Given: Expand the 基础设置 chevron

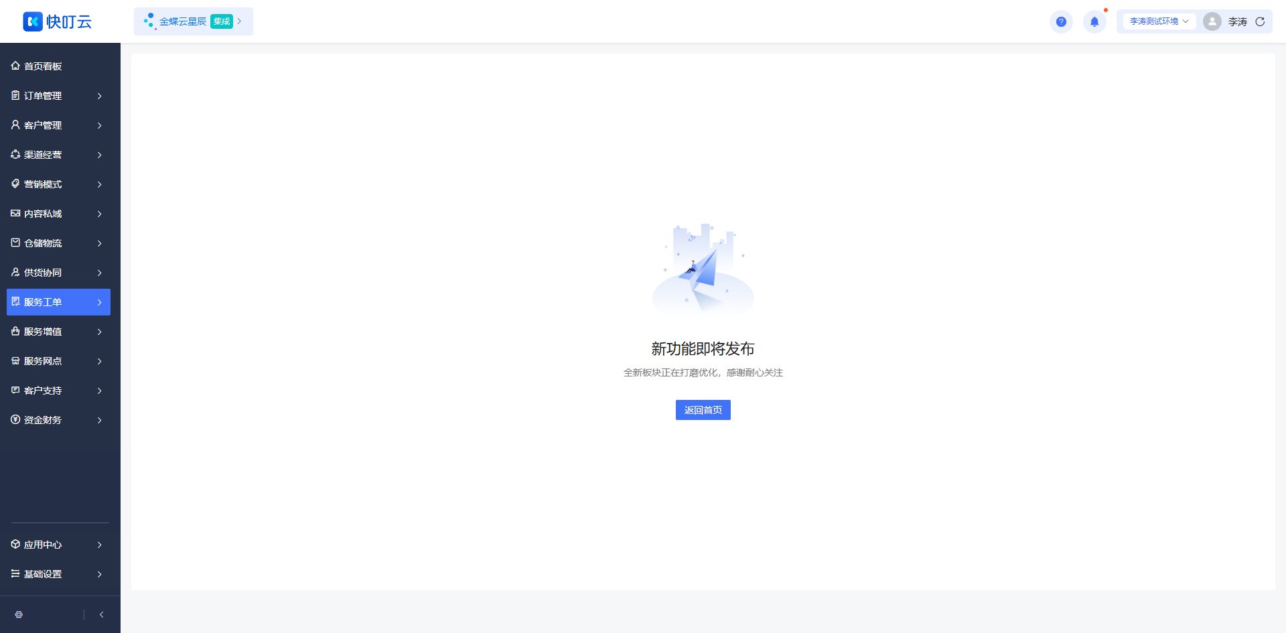Looking at the screenshot, I should (x=99, y=574).
